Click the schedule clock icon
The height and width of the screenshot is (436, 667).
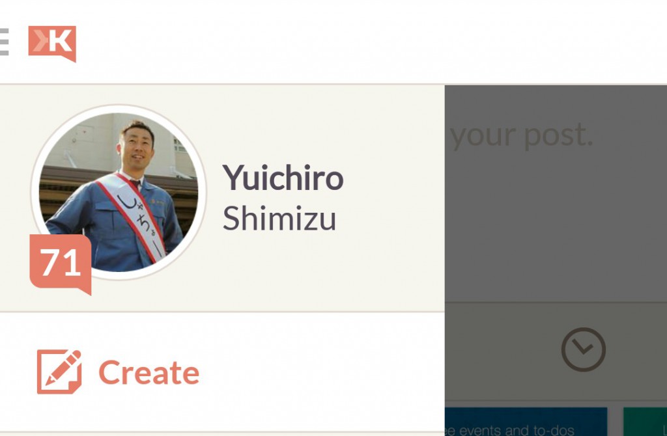[583, 349]
